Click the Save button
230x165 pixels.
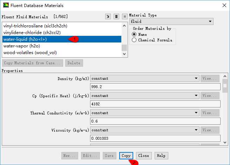109,156
